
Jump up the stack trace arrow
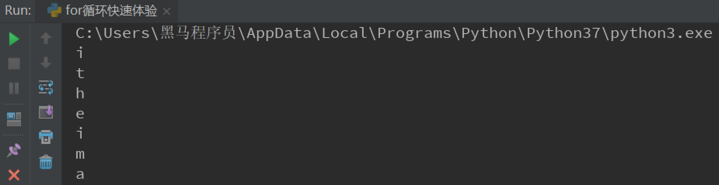click(x=46, y=38)
